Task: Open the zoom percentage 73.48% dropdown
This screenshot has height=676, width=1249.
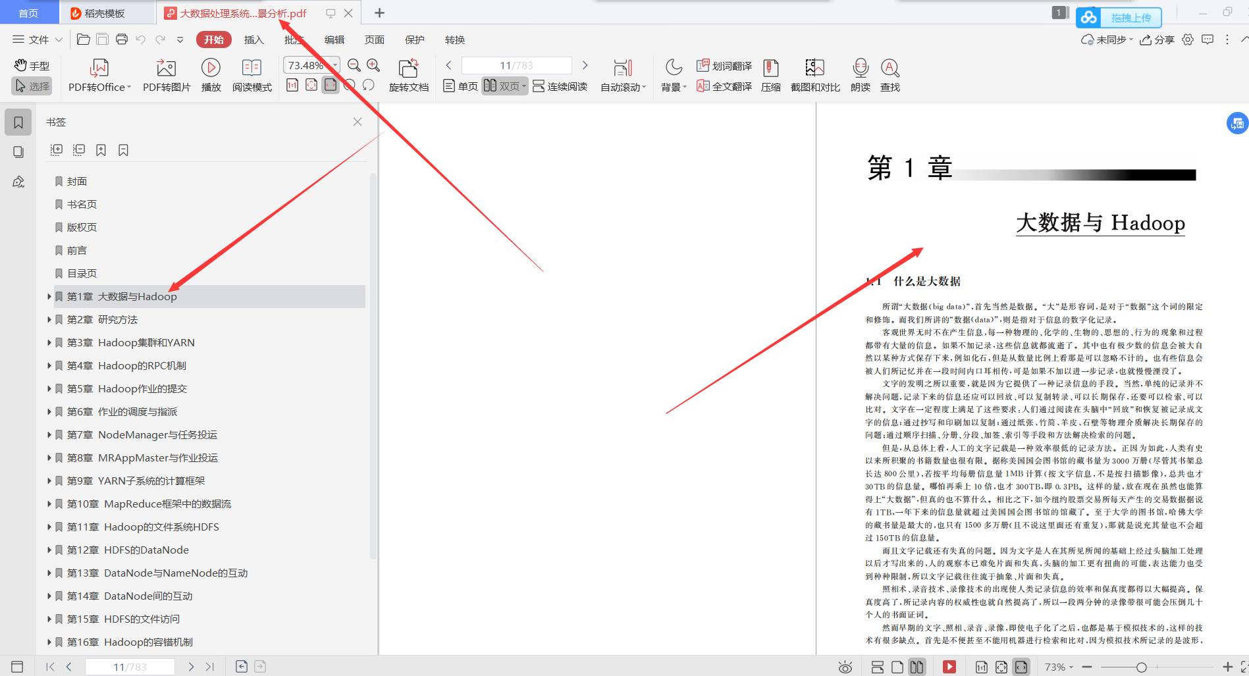Action: (x=335, y=65)
